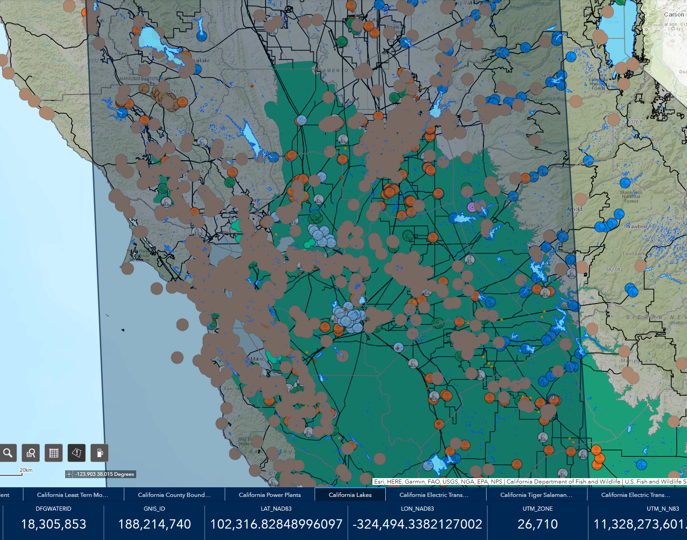
Task: Open the fuel pump widget
Action: (x=100, y=453)
